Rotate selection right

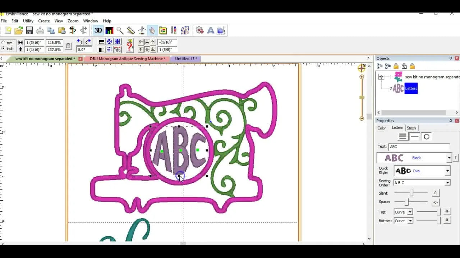coord(88,42)
